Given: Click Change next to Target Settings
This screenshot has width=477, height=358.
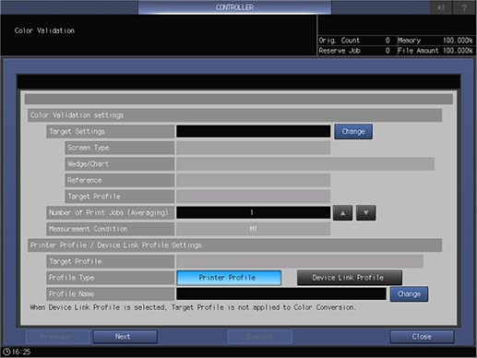Looking at the screenshot, I should (x=353, y=132).
